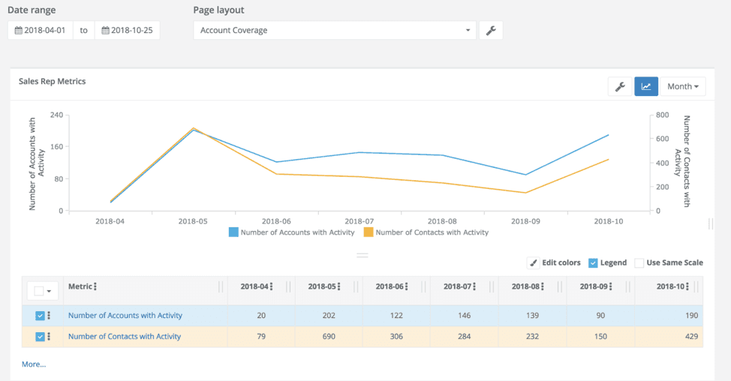Open row menu for Accounts with Activity
Viewport: 731px width, 381px height.
[x=50, y=316]
